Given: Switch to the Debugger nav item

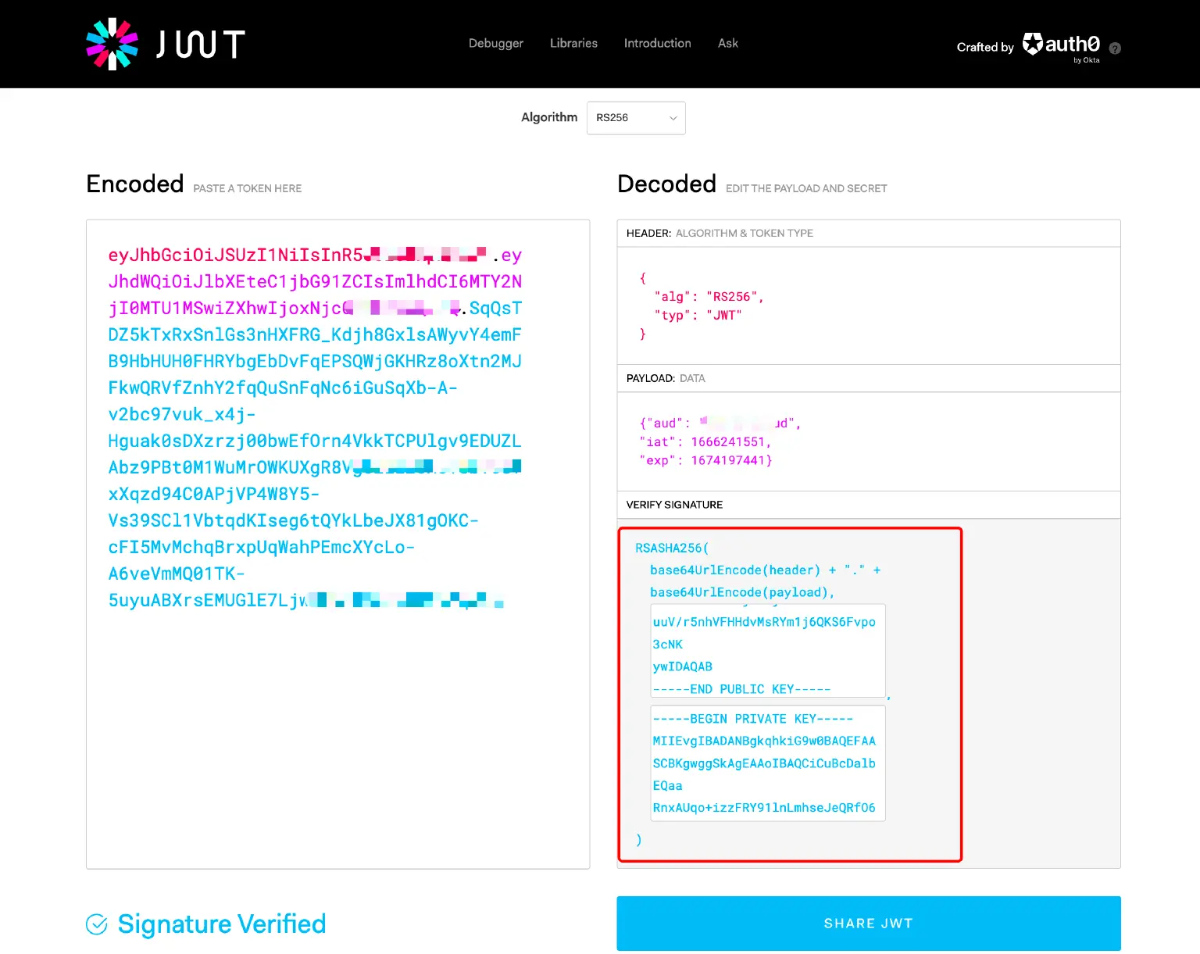Looking at the screenshot, I should click(495, 43).
